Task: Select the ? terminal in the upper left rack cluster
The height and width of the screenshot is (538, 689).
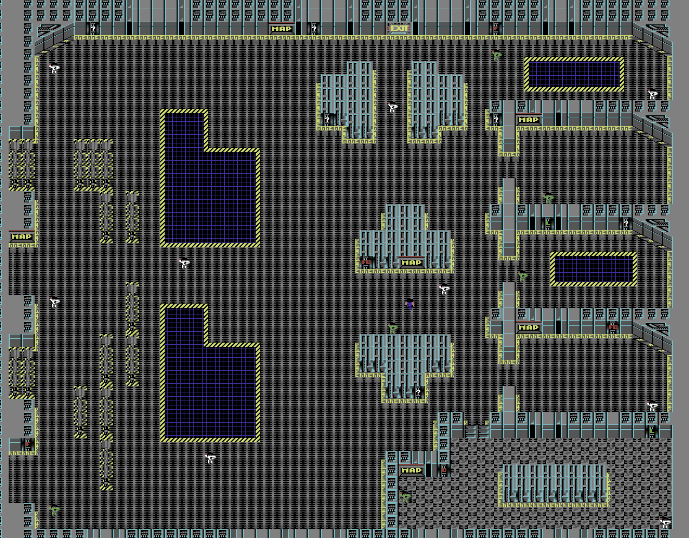Action: pyautogui.click(x=327, y=119)
